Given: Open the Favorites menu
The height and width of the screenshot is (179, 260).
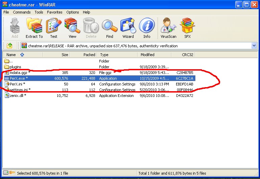Looking at the screenshot, I should click(x=54, y=12).
